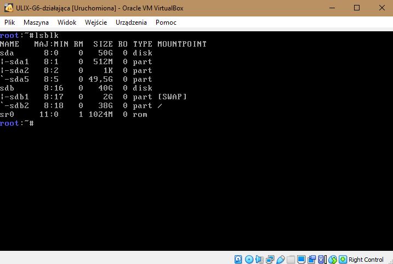Expand the Wejście menu
Viewport: 393px width, 264px height.
[x=96, y=23]
